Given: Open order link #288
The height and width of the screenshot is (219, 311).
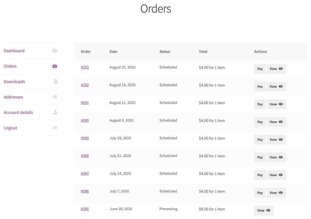Looking at the screenshot, I should point(85,156).
